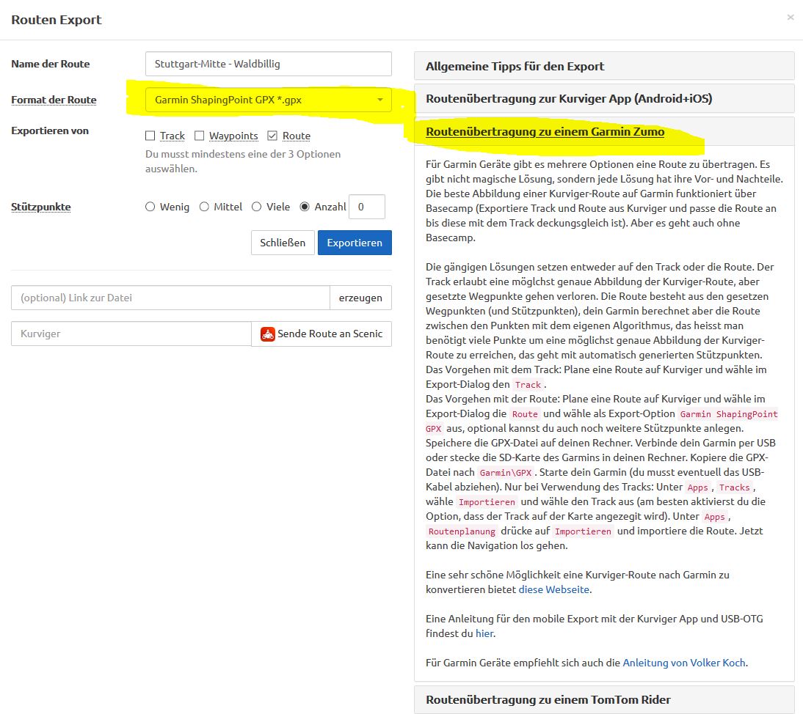Viewport: 803px width, 714px height.
Task: Enable the Track export checkbox
Action: [x=150, y=136]
